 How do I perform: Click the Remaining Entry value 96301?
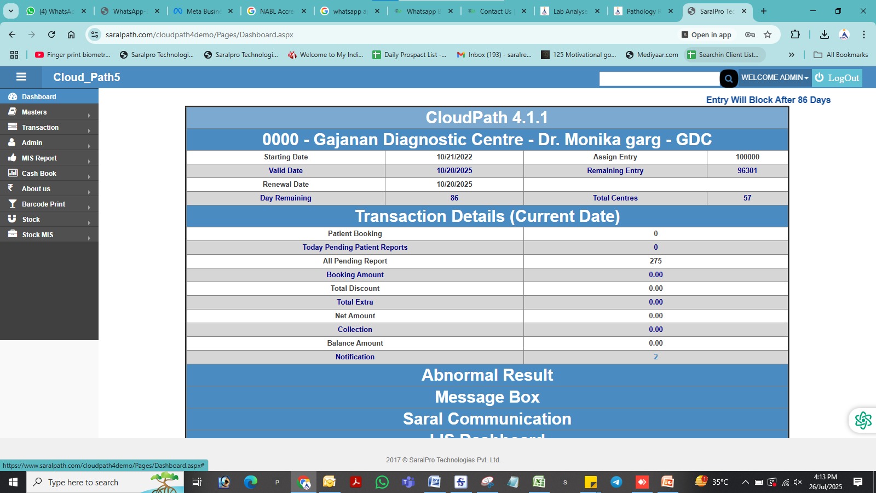[747, 170]
